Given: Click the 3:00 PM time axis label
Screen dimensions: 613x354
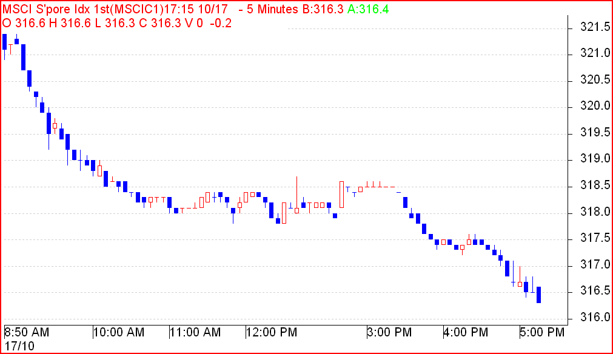Looking at the screenshot, I should click(x=390, y=332).
